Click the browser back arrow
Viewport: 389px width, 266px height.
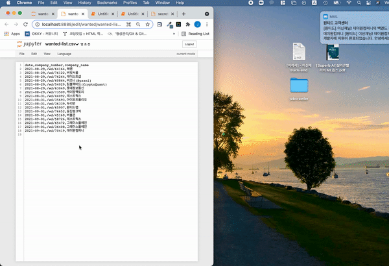click(x=6, y=25)
